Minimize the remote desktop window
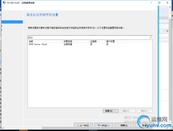 coord(151,3)
